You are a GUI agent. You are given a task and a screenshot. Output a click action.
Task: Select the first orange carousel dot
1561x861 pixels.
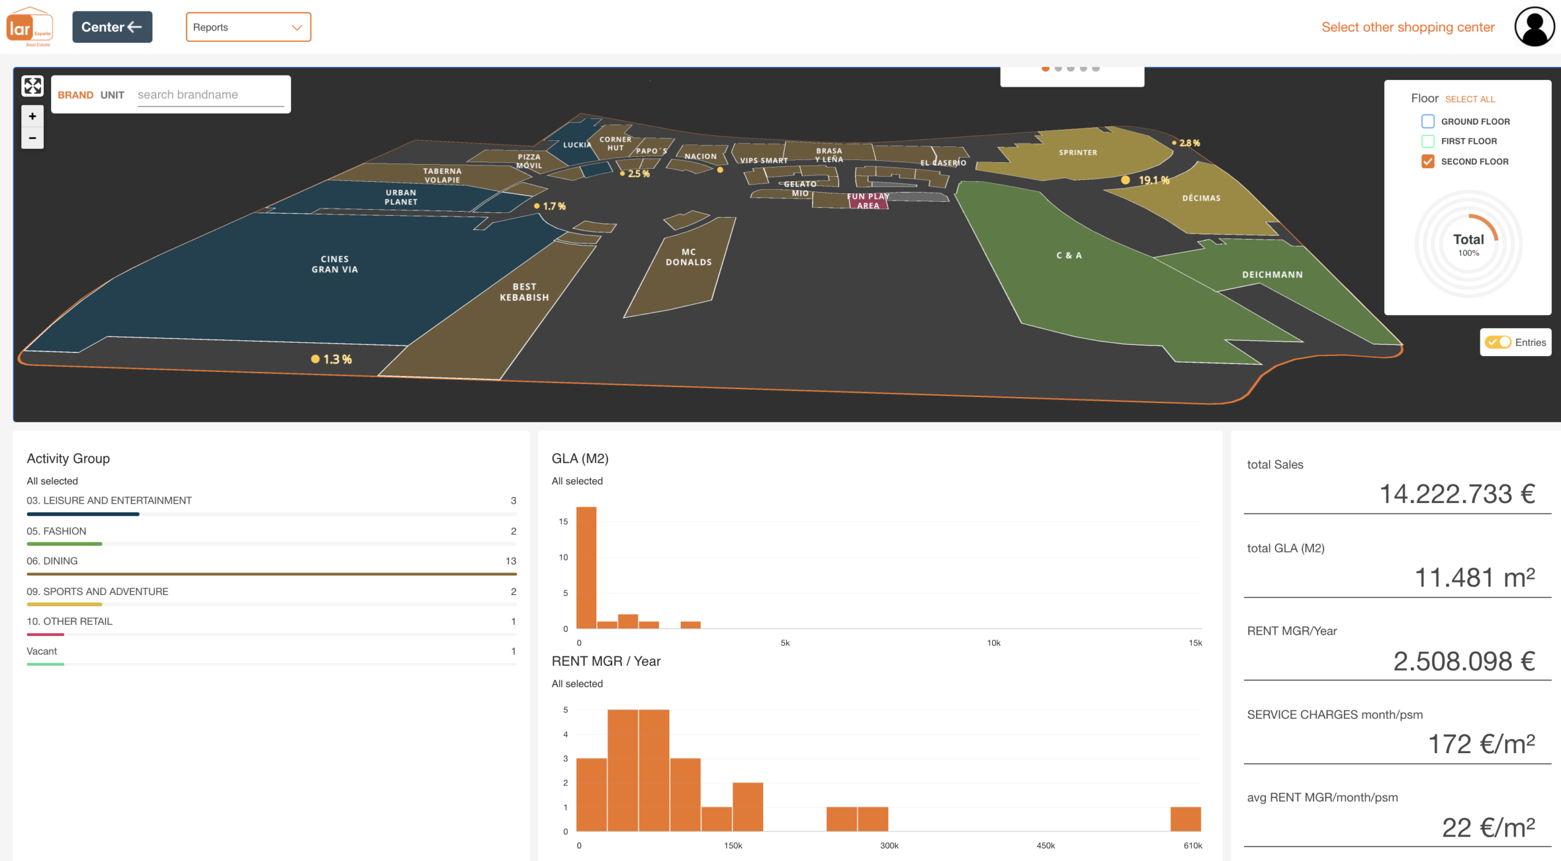[x=1046, y=68]
